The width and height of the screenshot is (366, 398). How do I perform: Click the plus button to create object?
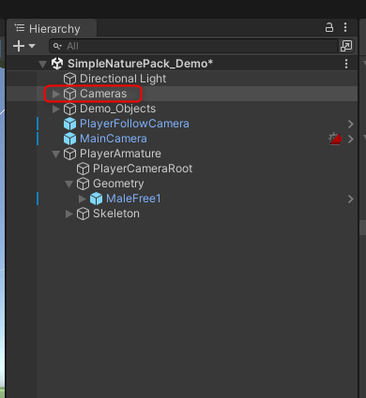[19, 46]
